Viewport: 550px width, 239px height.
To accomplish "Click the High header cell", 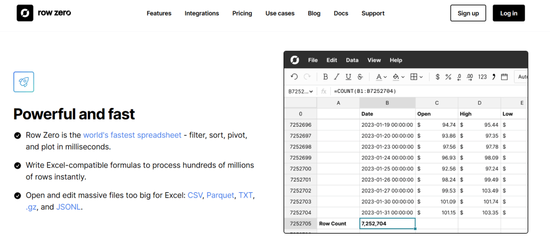I will coord(480,114).
